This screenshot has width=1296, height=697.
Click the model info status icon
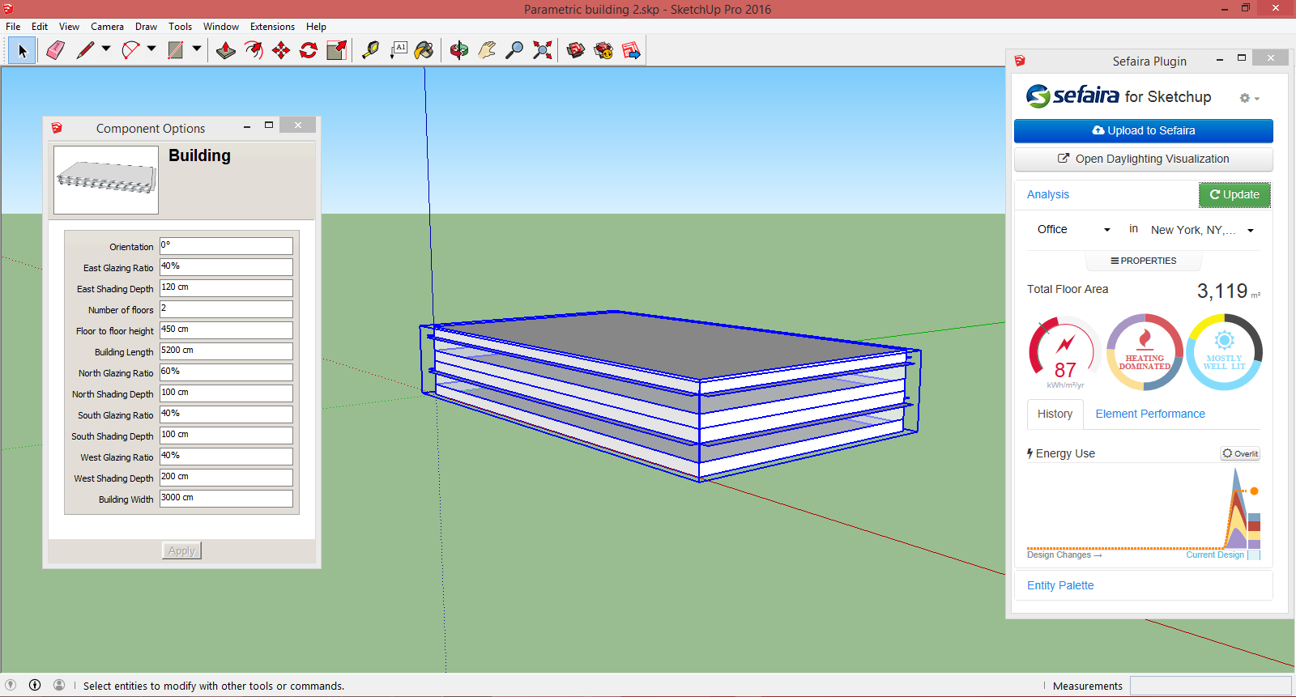coord(35,685)
